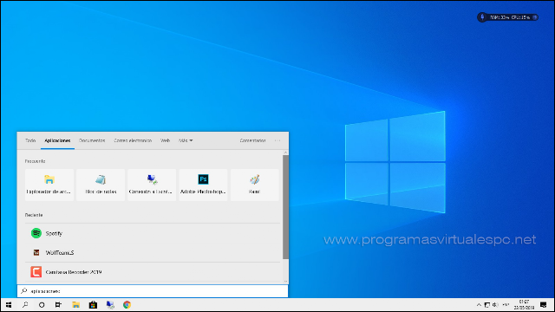Open Explorador de archivos from frequent apps
The width and height of the screenshot is (555, 312).
(x=49, y=185)
